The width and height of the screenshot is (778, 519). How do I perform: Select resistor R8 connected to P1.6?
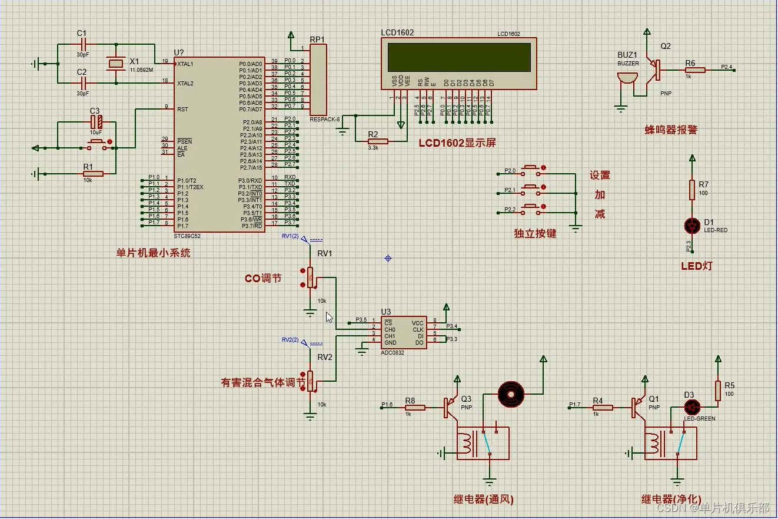pyautogui.click(x=415, y=407)
